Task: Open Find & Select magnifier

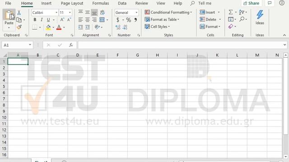Action: [x=242, y=19]
